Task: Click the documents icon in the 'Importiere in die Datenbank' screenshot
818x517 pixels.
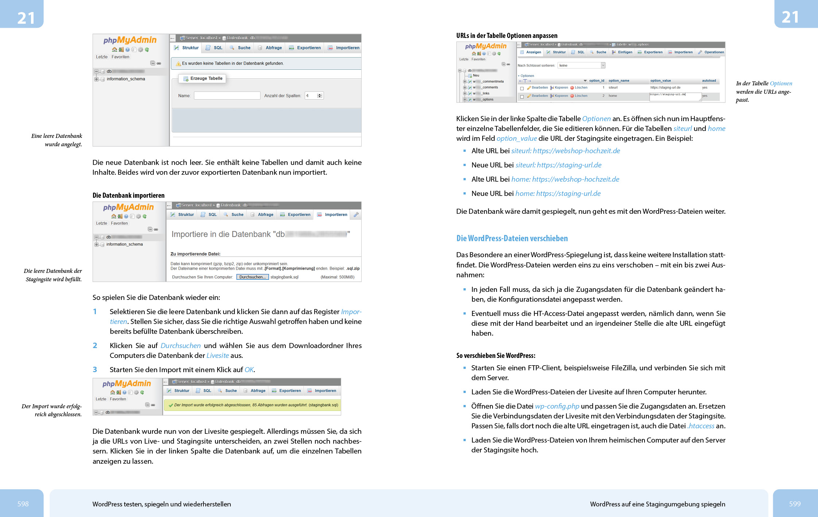Action: pyautogui.click(x=132, y=216)
